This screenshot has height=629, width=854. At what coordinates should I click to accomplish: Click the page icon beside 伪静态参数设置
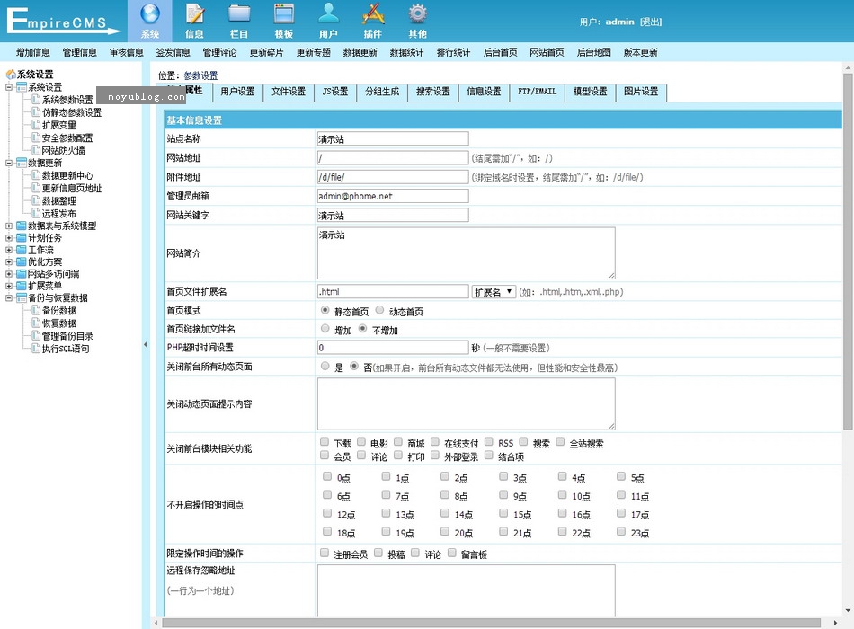point(36,111)
